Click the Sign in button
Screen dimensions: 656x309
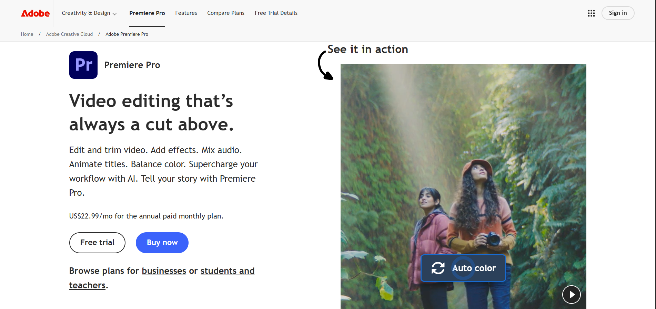pyautogui.click(x=617, y=13)
